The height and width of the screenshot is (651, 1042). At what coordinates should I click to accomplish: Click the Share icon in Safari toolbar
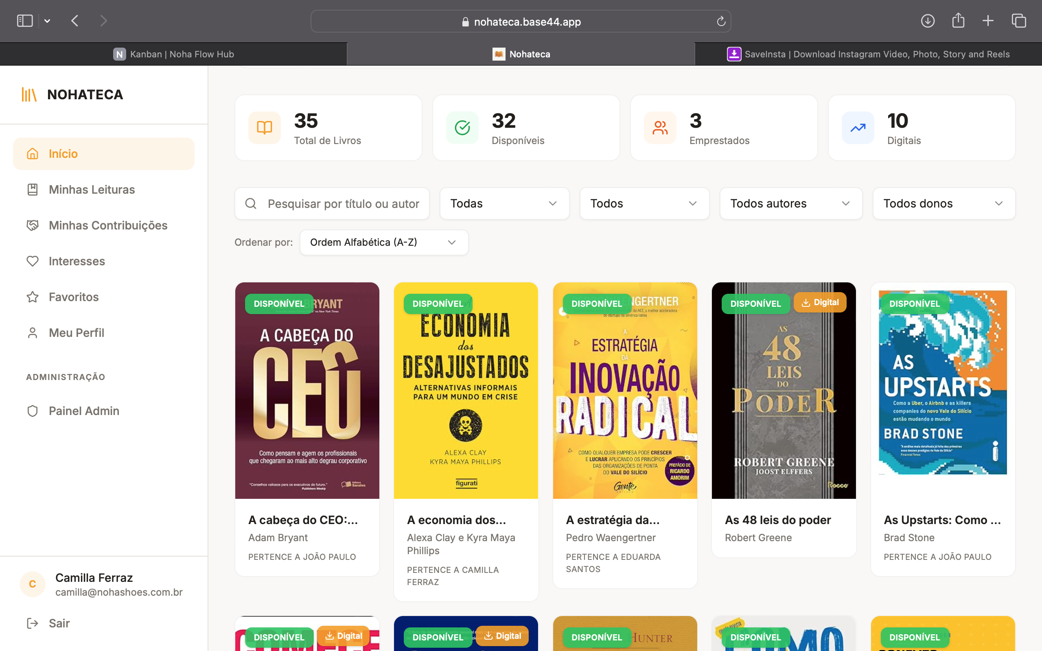tap(958, 20)
